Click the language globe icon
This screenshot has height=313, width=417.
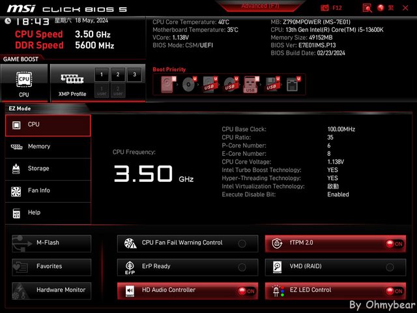(x=381, y=8)
